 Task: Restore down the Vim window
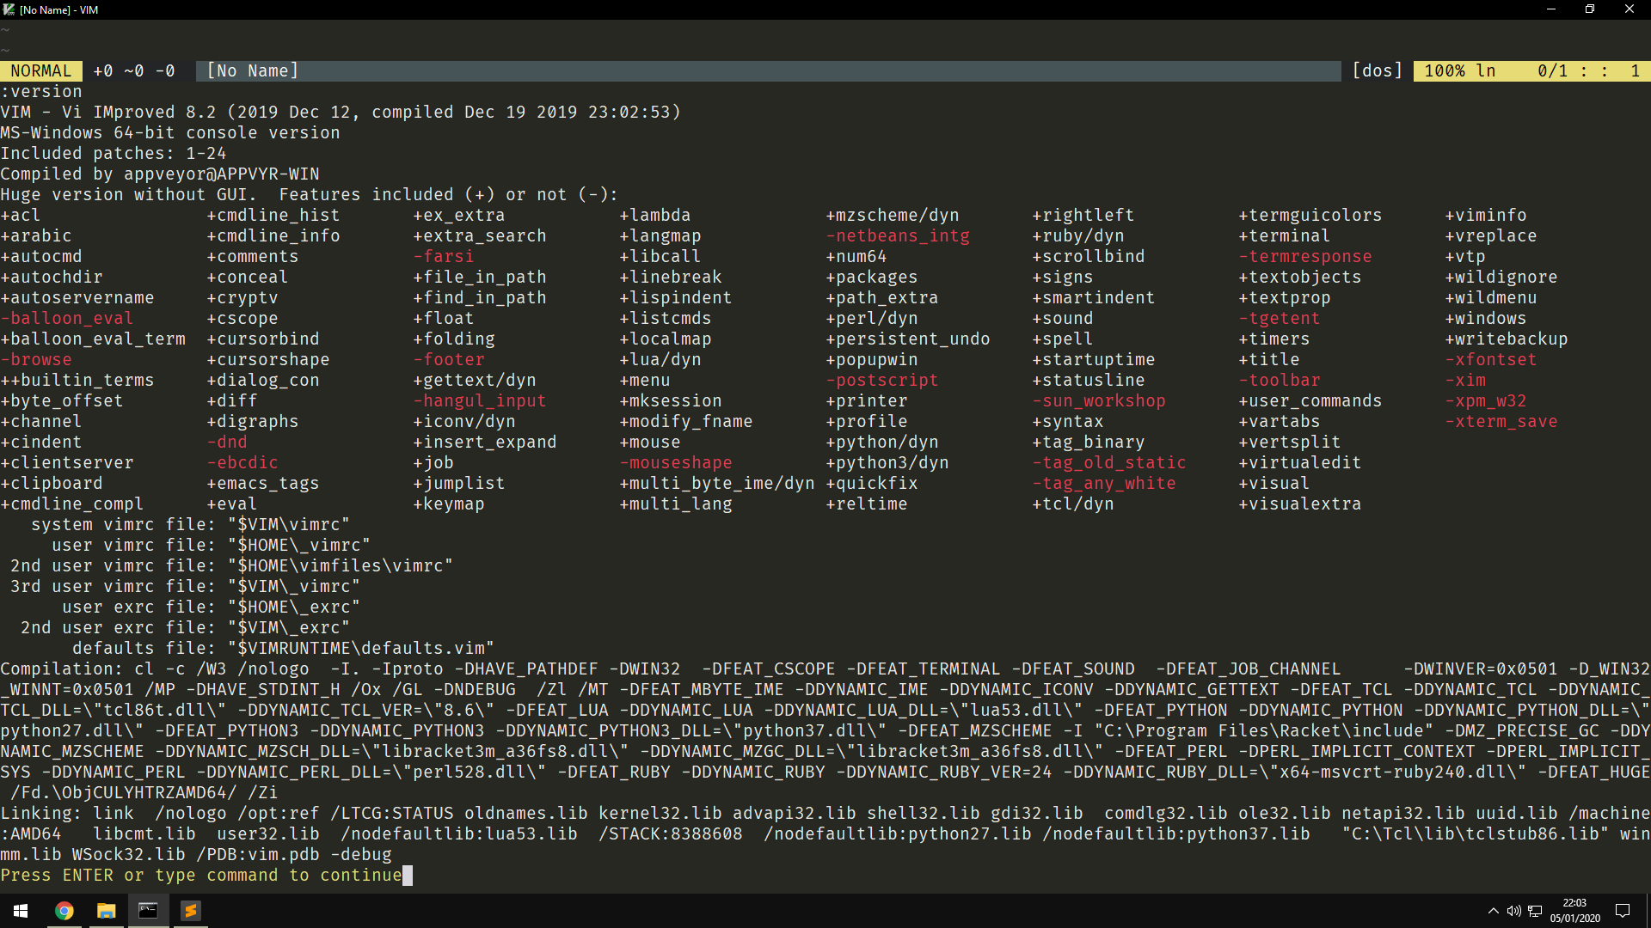1590,9
